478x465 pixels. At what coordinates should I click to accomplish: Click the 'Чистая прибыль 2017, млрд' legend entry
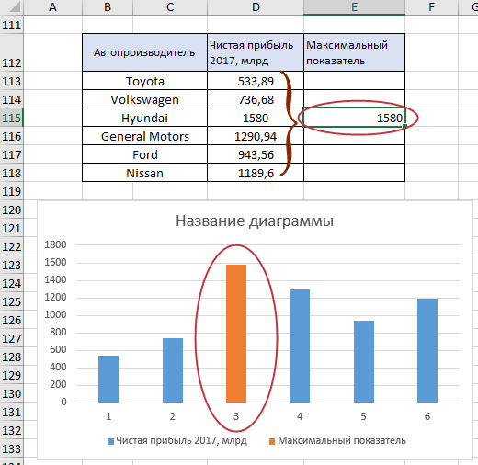[177, 441]
